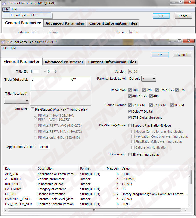Screen dimensions: 196x218
Task: Choose Import System File menu entry
Action: [x=27, y=15]
